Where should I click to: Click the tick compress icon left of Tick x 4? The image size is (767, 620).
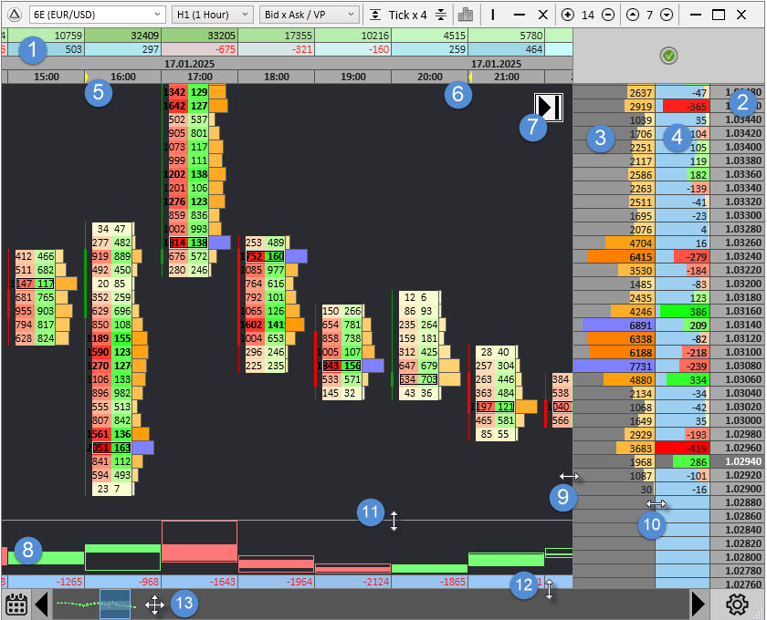click(x=375, y=15)
